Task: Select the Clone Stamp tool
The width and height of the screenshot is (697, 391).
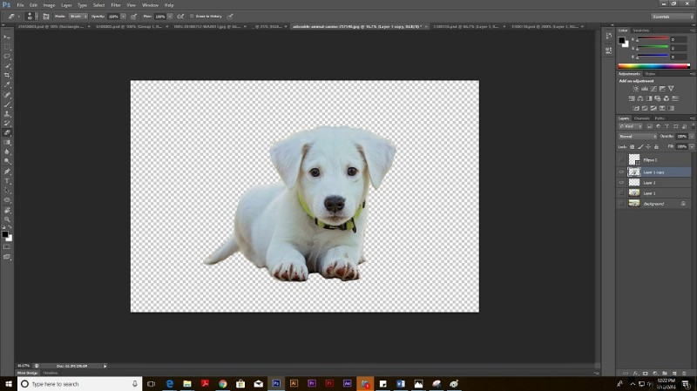Action: point(7,114)
